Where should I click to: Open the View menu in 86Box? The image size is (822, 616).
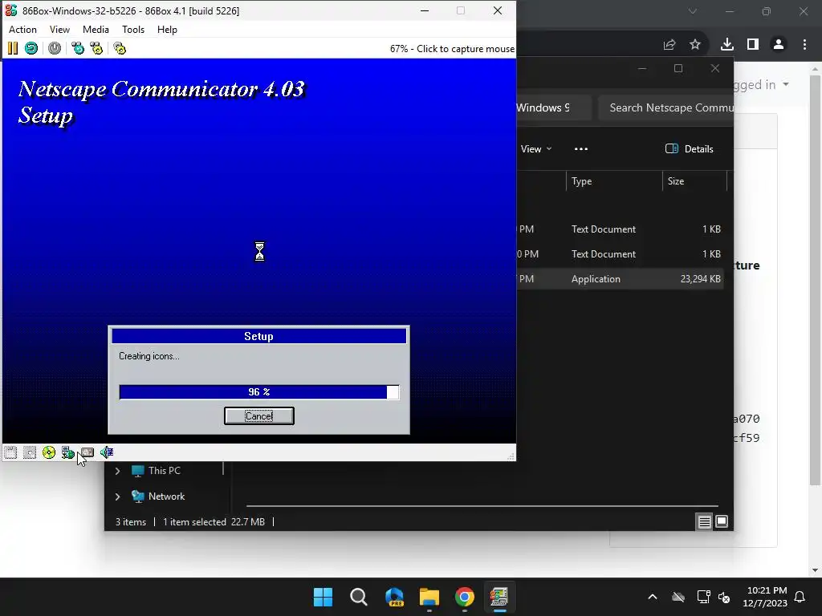59,30
